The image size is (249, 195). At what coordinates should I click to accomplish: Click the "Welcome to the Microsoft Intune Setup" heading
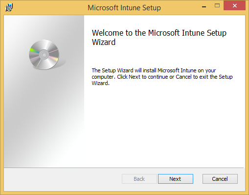159,33
